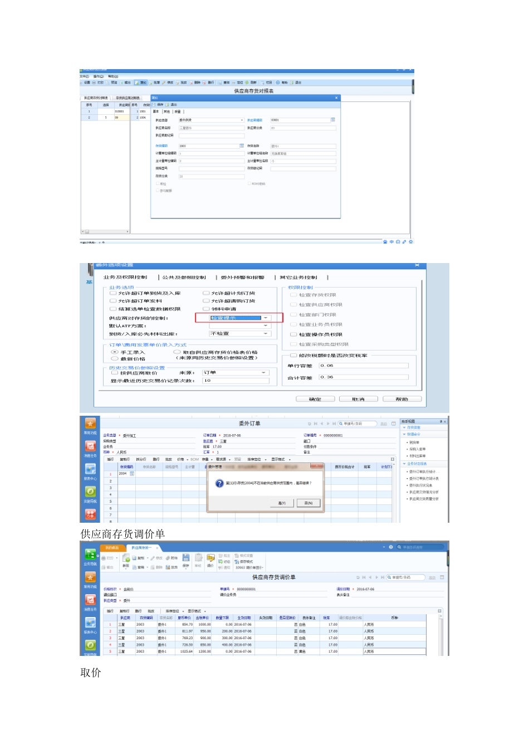Click 合计容差 input field showing 0.36

[364, 377]
